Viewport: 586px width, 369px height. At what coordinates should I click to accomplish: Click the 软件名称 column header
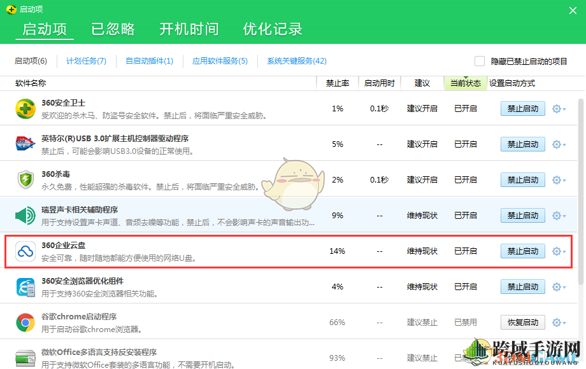click(31, 83)
